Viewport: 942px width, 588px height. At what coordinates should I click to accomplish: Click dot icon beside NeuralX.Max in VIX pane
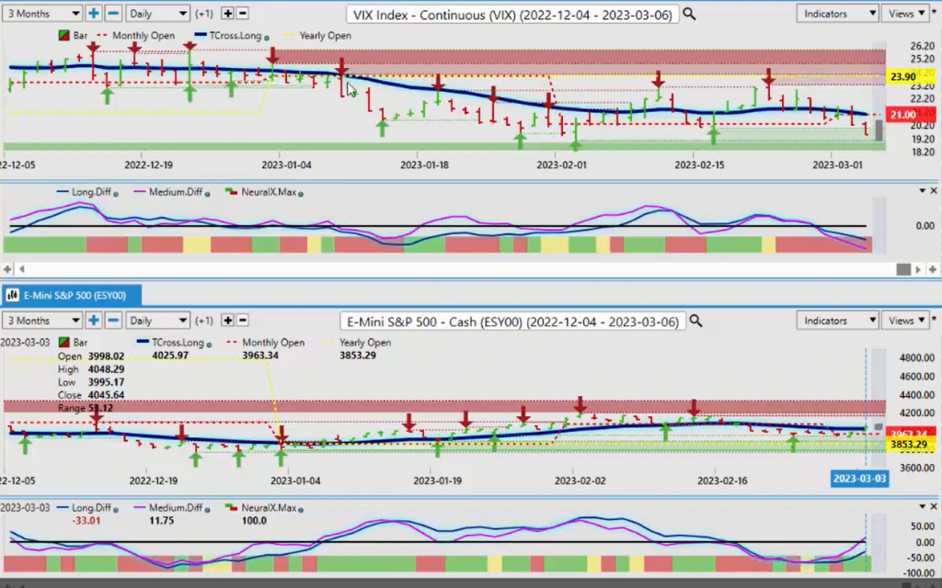[x=301, y=194]
